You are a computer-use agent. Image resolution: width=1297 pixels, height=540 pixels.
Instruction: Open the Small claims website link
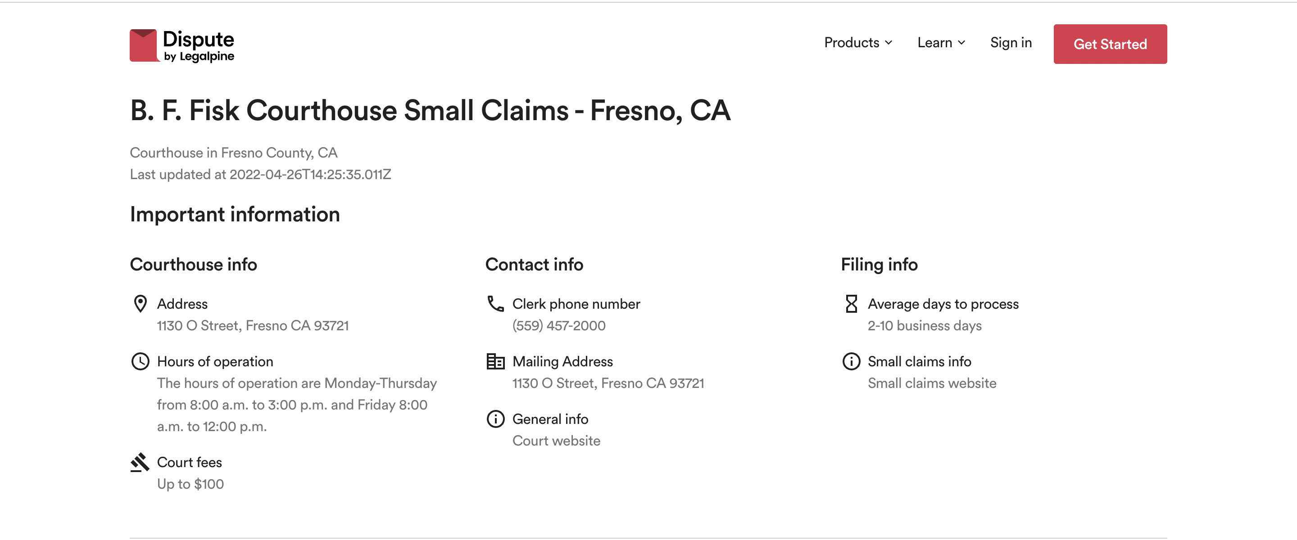click(931, 383)
